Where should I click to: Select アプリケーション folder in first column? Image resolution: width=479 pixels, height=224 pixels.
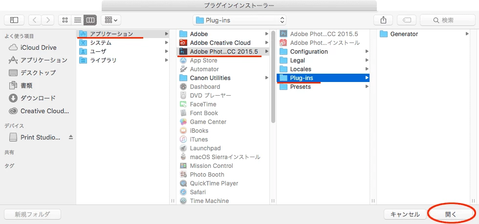click(124, 34)
